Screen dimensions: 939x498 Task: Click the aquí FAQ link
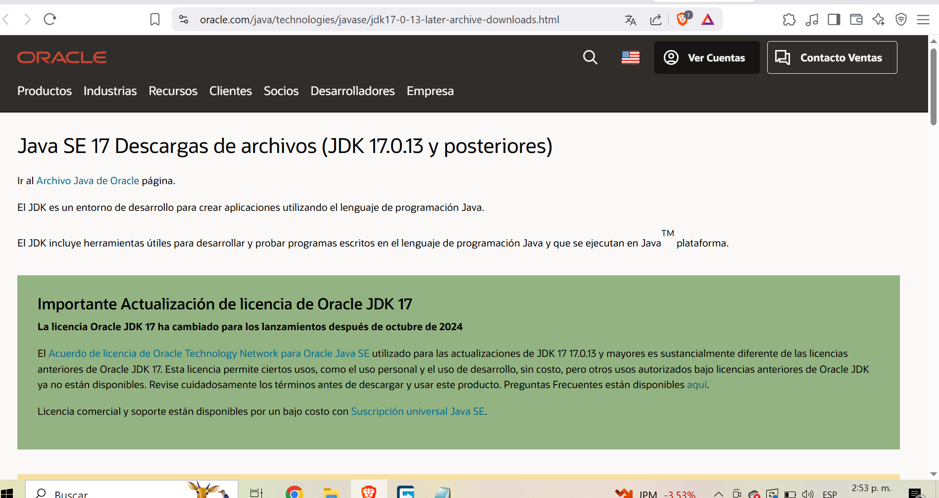[697, 385]
